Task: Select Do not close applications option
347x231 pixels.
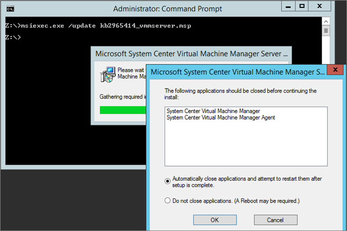Action: 168,201
